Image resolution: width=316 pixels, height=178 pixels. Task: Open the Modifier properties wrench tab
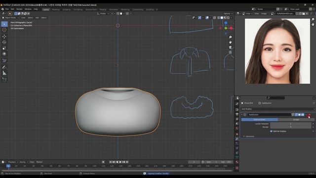tap(237, 139)
